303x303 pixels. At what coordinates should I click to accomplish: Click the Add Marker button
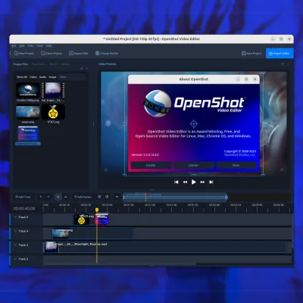83,197
